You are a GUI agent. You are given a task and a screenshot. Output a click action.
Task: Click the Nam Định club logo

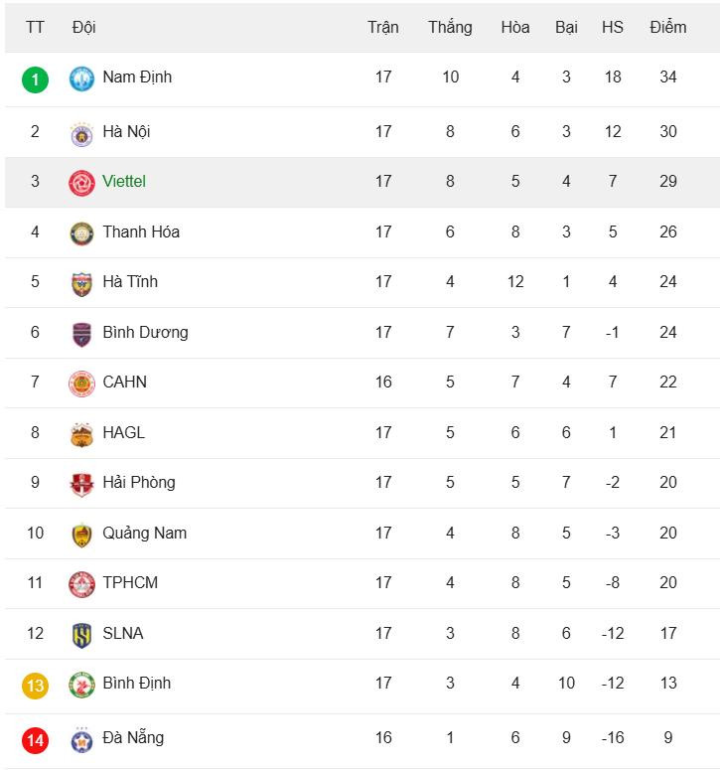tap(81, 78)
